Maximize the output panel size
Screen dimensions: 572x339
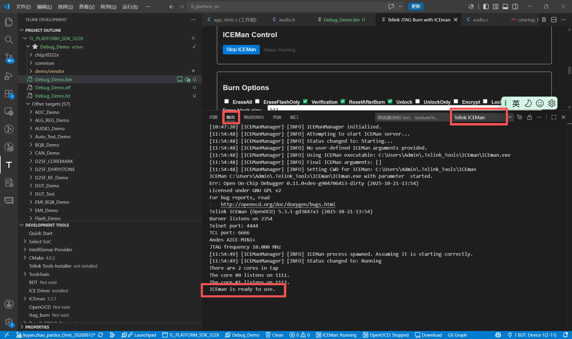554,117
